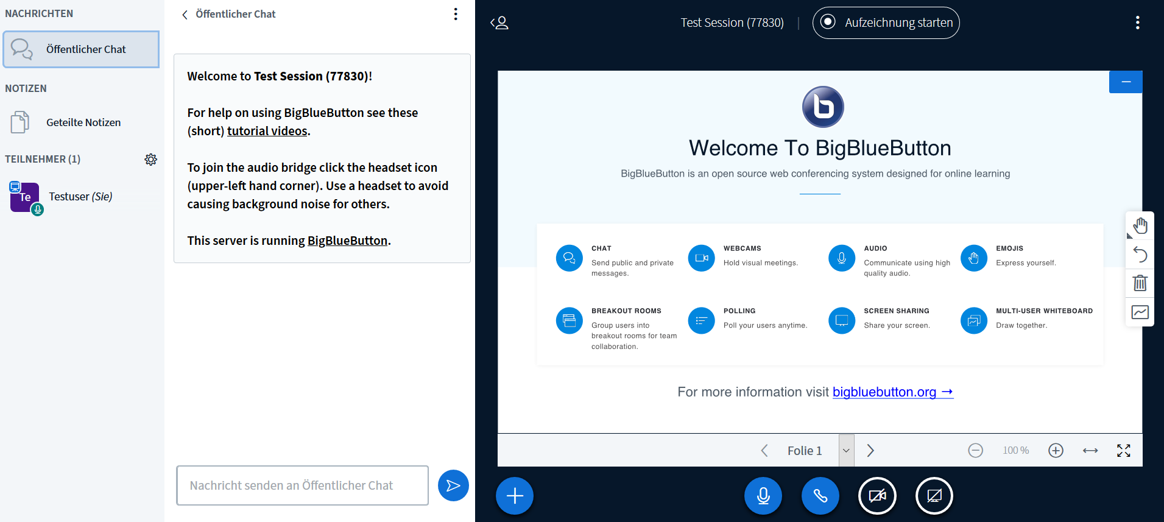This screenshot has width=1164, height=522.
Task: Select Testuser in participant list
Action: (x=81, y=197)
